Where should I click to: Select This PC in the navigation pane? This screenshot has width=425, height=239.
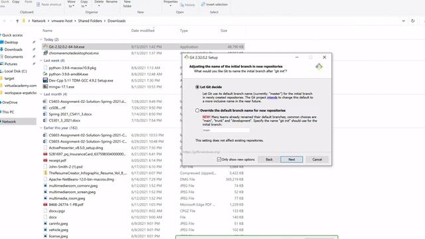(8, 112)
